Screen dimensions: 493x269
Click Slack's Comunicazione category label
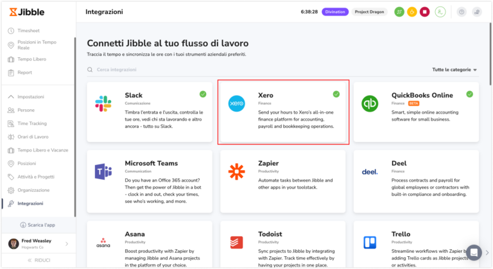click(137, 103)
